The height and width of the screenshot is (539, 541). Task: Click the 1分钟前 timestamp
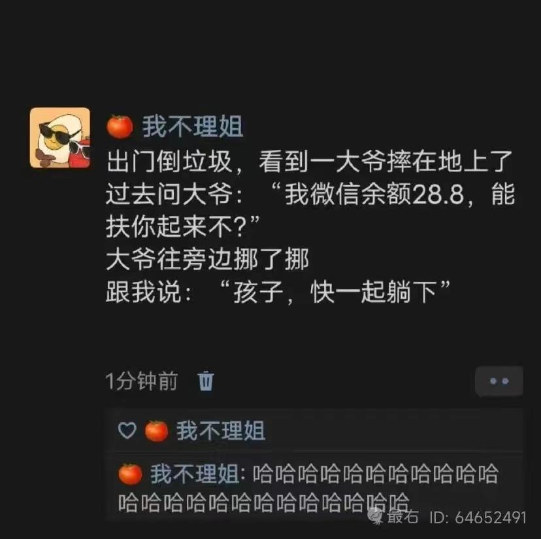point(142,381)
